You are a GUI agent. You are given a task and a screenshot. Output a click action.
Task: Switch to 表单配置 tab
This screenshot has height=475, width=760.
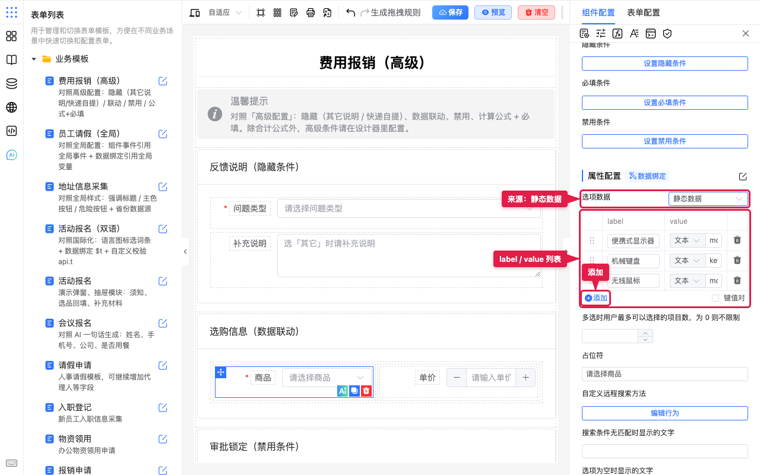tap(643, 12)
